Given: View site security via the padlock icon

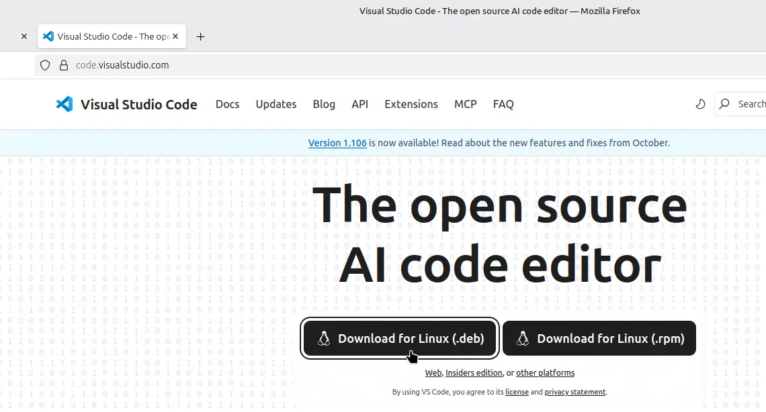Looking at the screenshot, I should (63, 65).
